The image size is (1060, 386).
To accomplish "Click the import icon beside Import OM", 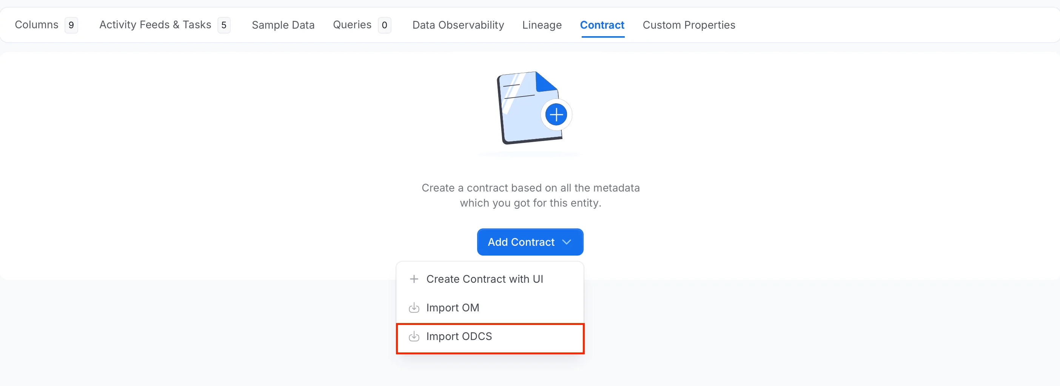I will tap(414, 308).
